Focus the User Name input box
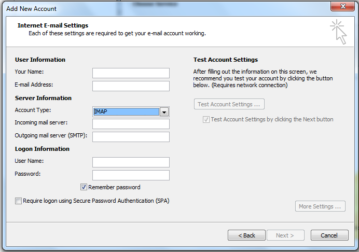Screen dimensions: 359x252 131,162
